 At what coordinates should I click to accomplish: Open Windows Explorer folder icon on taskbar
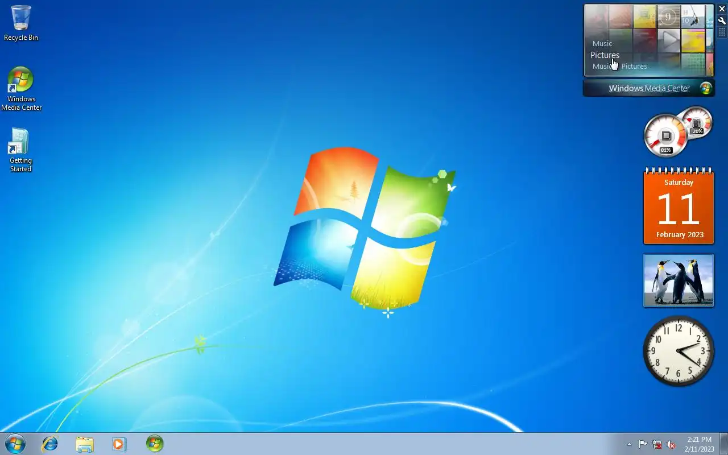click(85, 444)
